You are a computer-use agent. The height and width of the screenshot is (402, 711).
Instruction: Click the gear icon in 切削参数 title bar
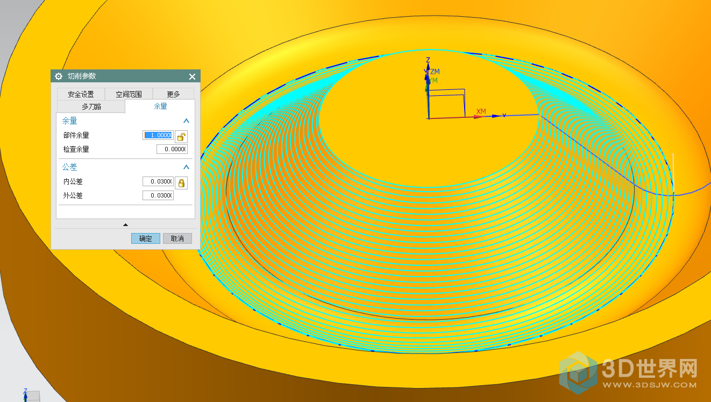click(59, 76)
